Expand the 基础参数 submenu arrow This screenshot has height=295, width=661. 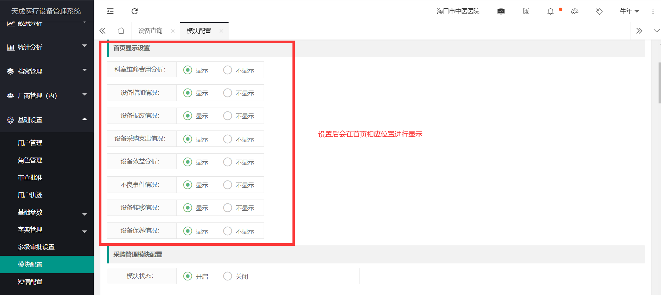coord(84,214)
